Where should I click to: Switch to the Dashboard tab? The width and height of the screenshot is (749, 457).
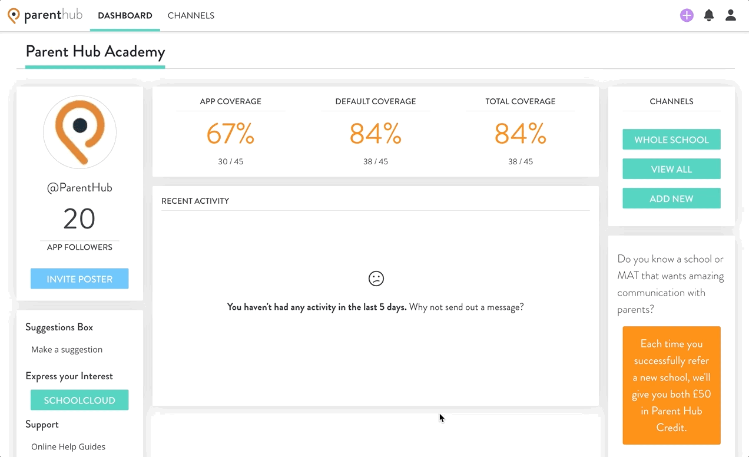(x=125, y=16)
